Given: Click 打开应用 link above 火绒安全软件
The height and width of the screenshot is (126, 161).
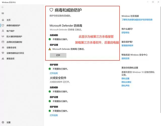Looking at the screenshot, I should pos(54,73).
